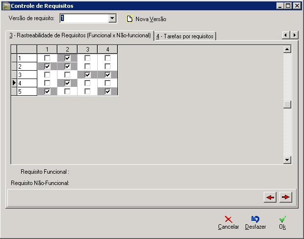Check the box at row 4, column 1
This screenshot has height=239, width=304.
[47, 83]
